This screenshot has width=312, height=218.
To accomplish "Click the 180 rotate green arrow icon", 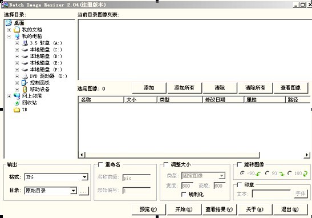I will [x=305, y=174].
